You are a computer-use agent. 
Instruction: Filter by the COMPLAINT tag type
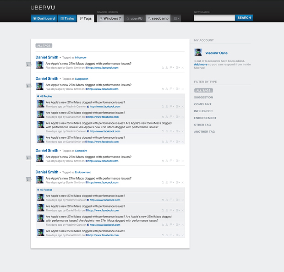pos(202,104)
